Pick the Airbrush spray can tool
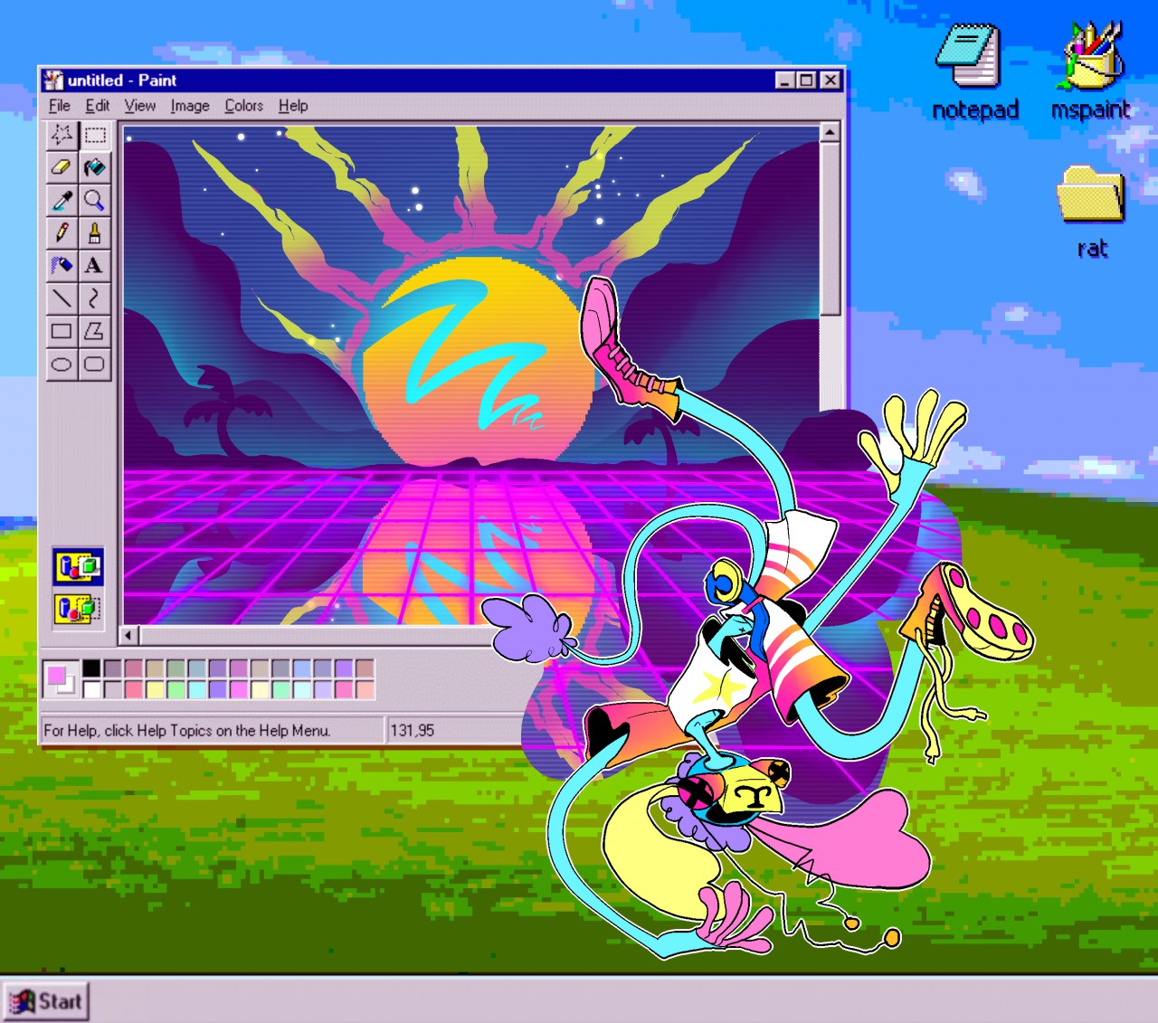 point(62,266)
